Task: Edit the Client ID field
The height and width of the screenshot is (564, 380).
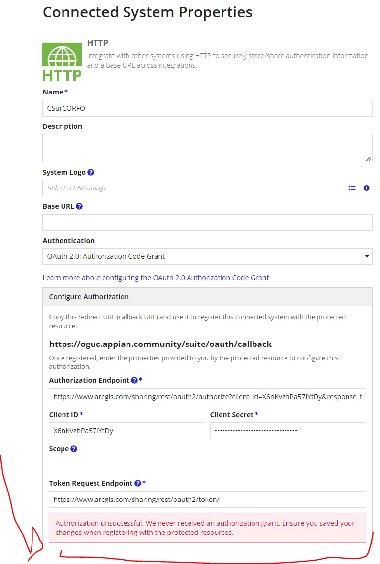Action: tap(127, 431)
